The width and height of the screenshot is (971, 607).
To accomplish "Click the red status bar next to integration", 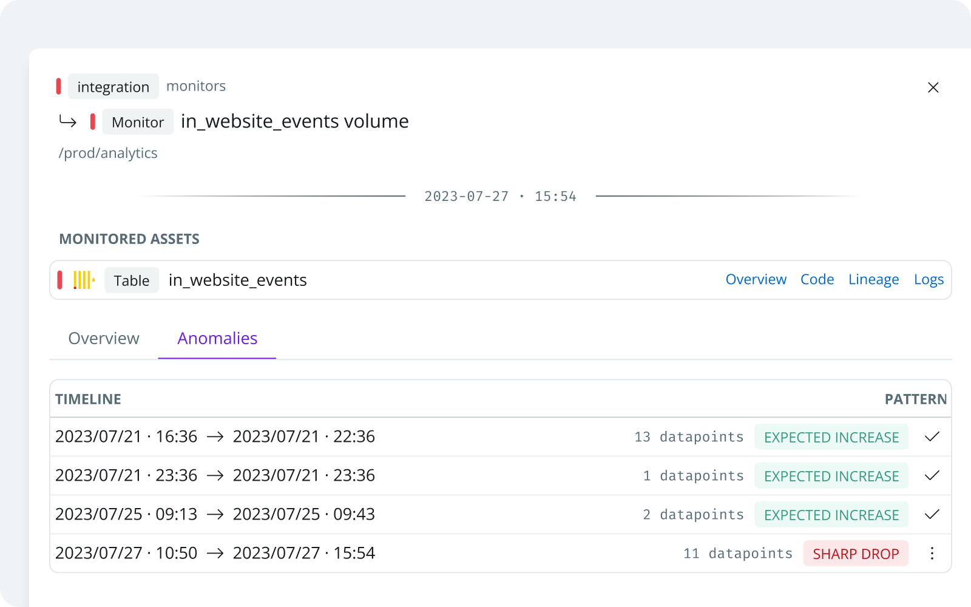I will click(58, 86).
